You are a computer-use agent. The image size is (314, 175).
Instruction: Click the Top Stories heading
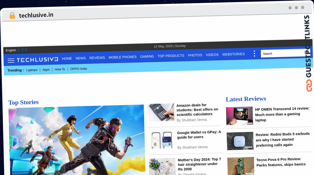(24, 102)
